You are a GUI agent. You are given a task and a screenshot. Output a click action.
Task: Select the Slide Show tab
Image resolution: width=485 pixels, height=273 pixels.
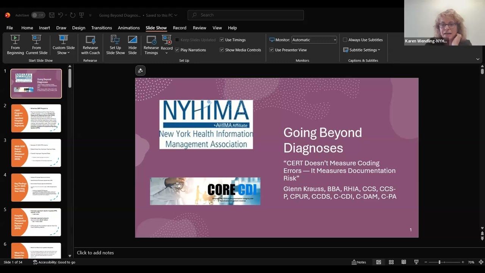[156, 28]
